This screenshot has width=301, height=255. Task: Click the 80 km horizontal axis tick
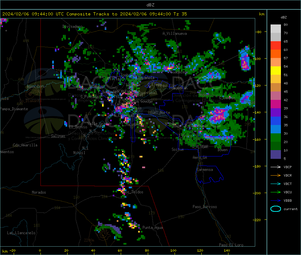point(147,251)
